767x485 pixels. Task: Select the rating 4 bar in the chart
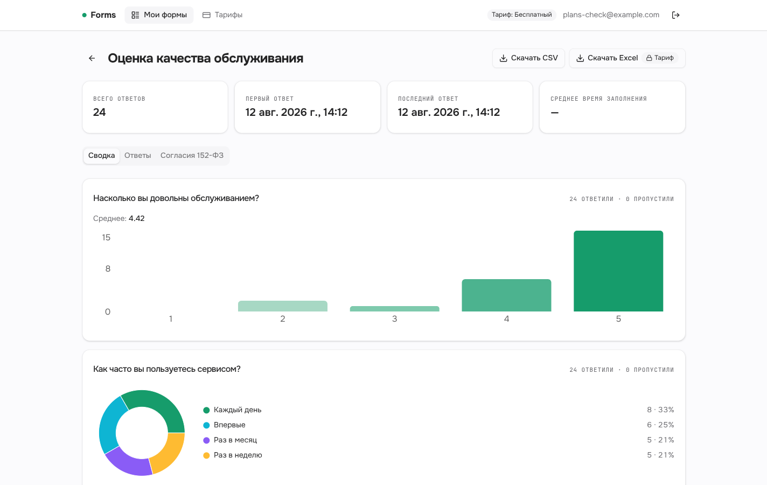pyautogui.click(x=506, y=295)
